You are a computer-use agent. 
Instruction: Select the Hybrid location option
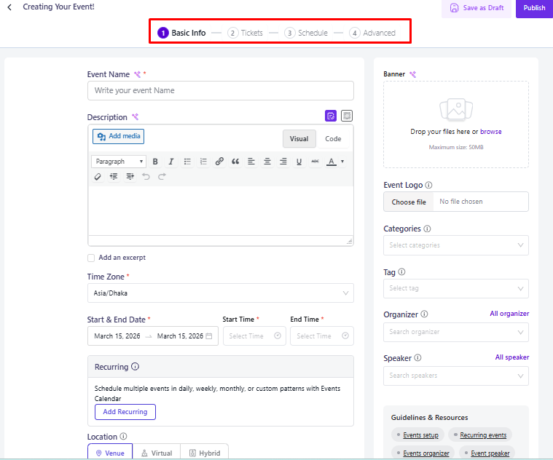tap(204, 453)
